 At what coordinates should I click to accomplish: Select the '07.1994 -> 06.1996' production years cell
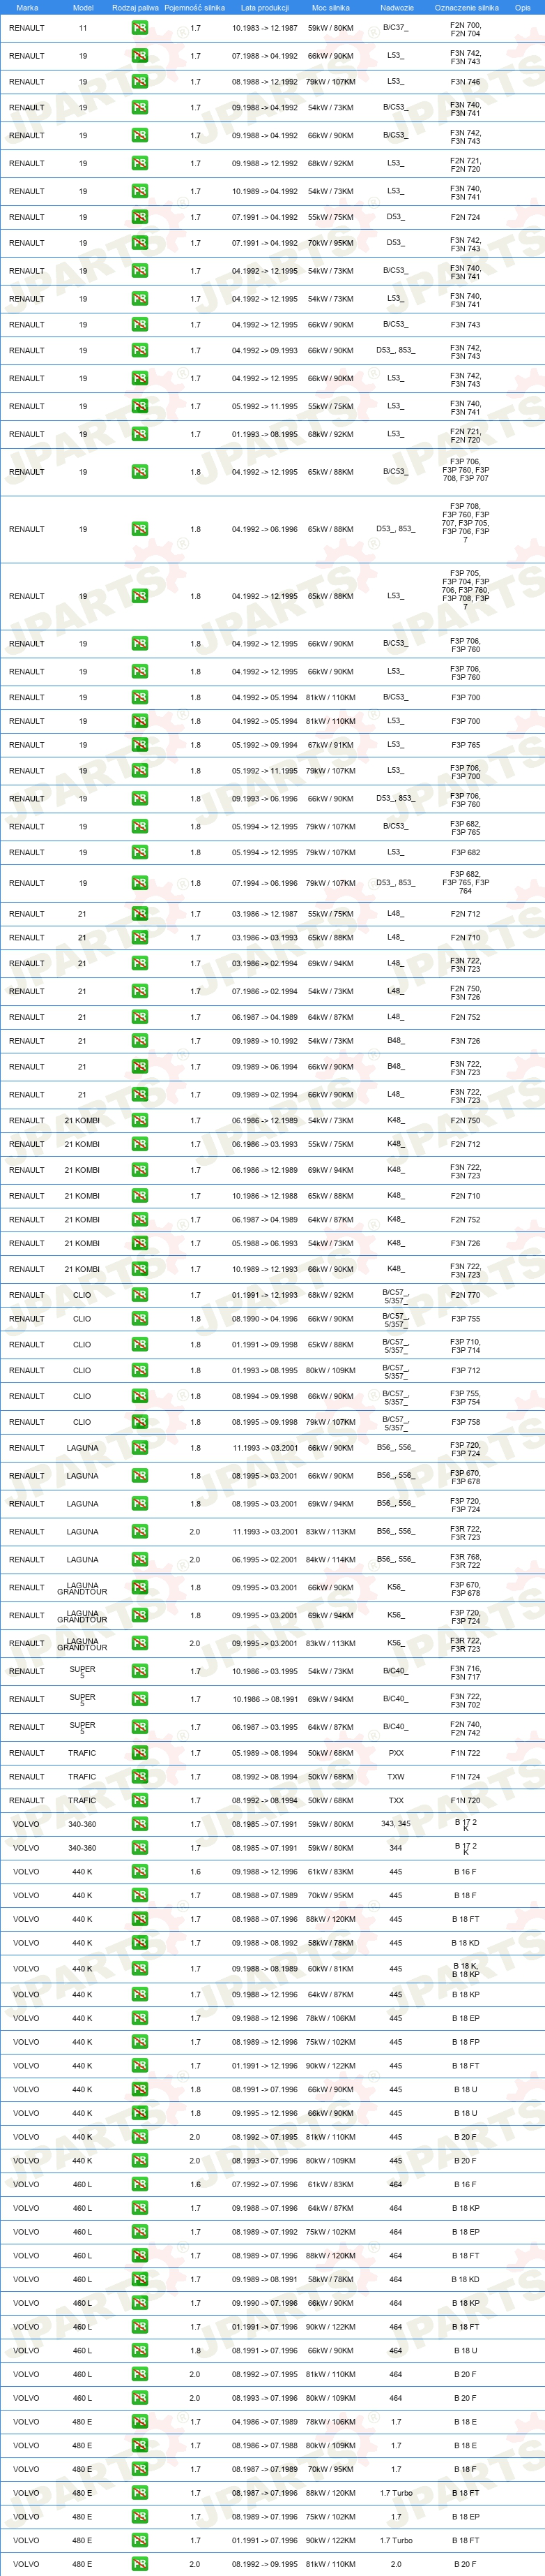click(x=265, y=883)
